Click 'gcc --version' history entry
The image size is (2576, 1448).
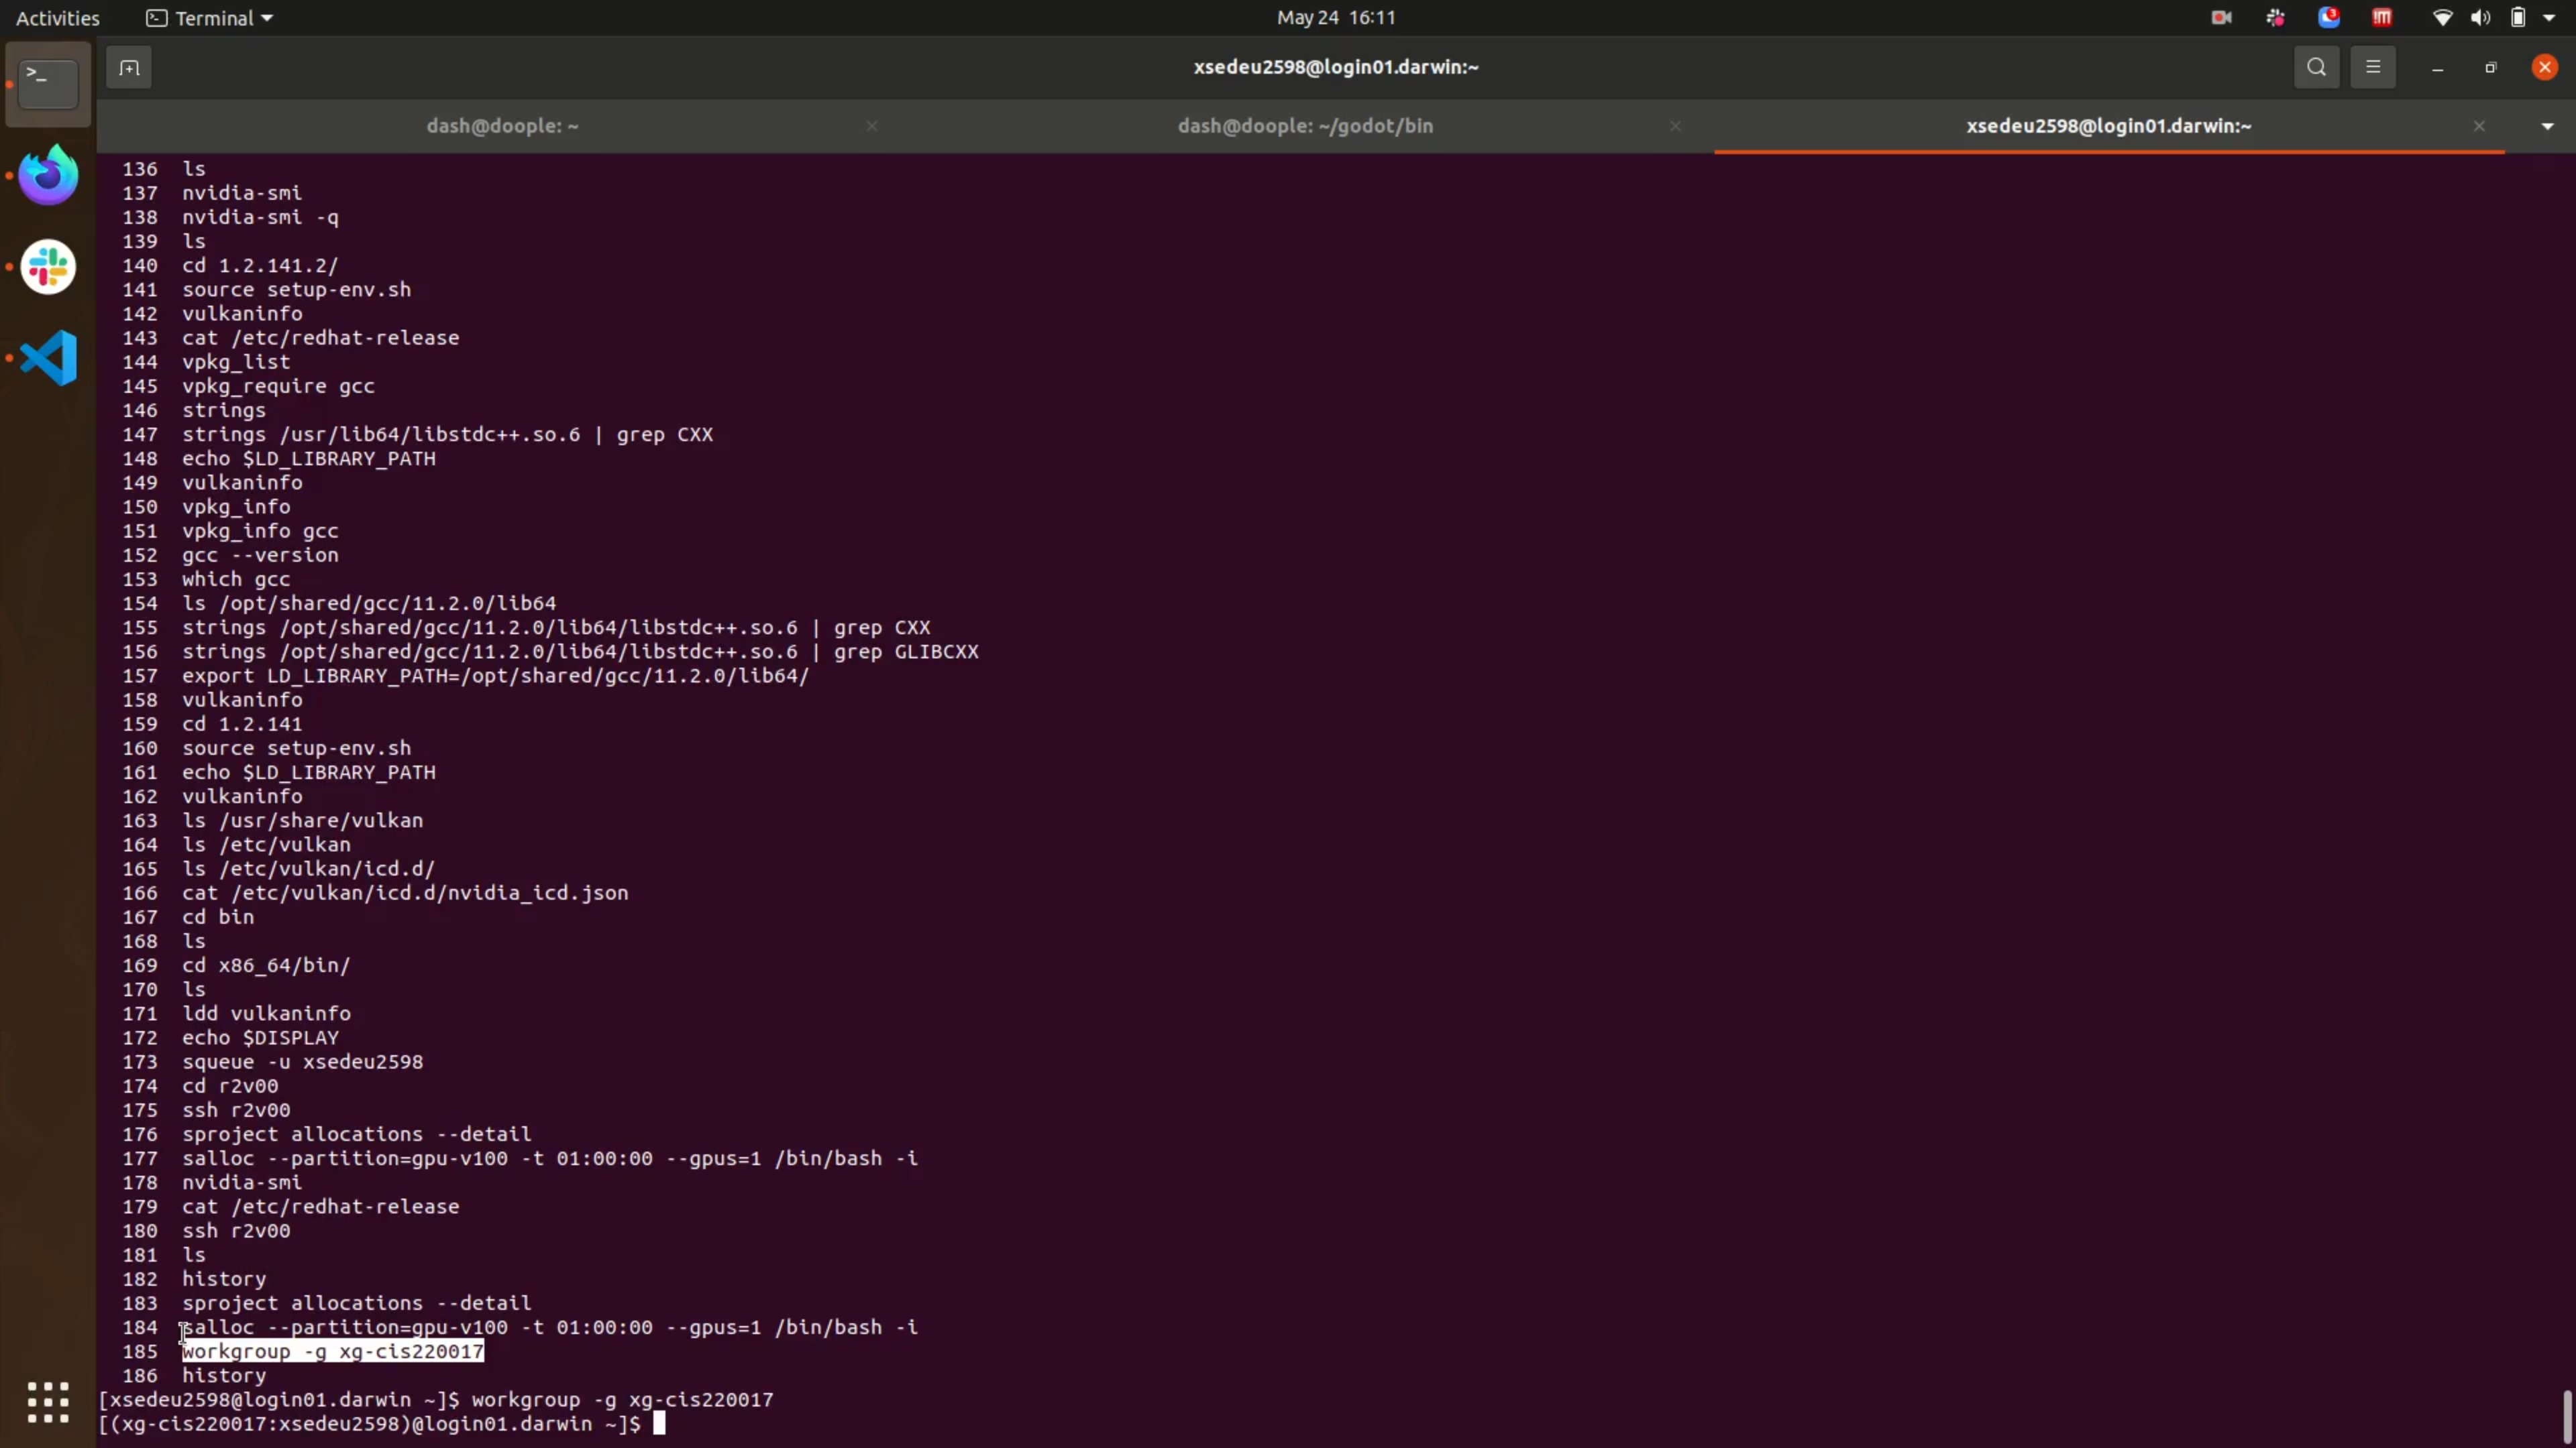point(260,556)
